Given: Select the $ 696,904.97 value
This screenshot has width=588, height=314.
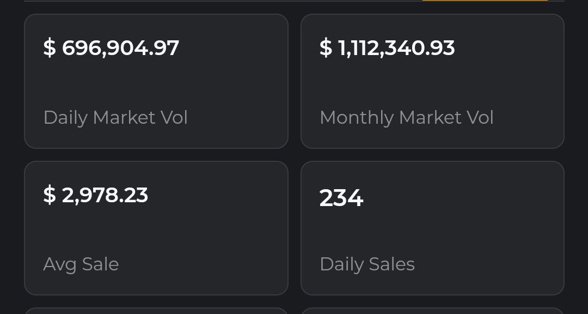Looking at the screenshot, I should click(x=111, y=49).
